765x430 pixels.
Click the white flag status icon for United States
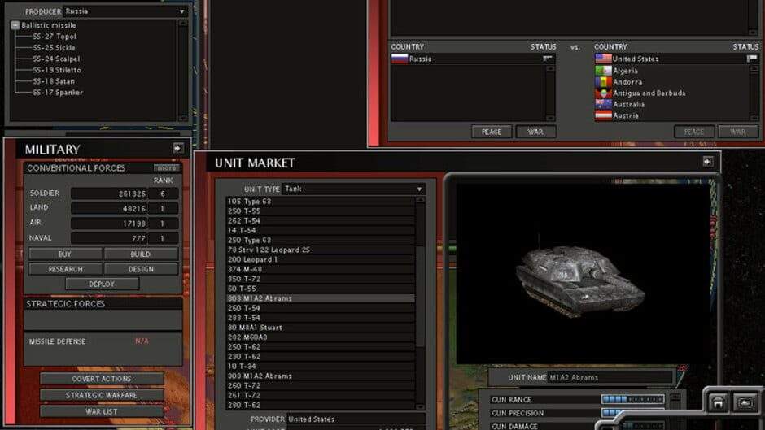[x=751, y=59]
